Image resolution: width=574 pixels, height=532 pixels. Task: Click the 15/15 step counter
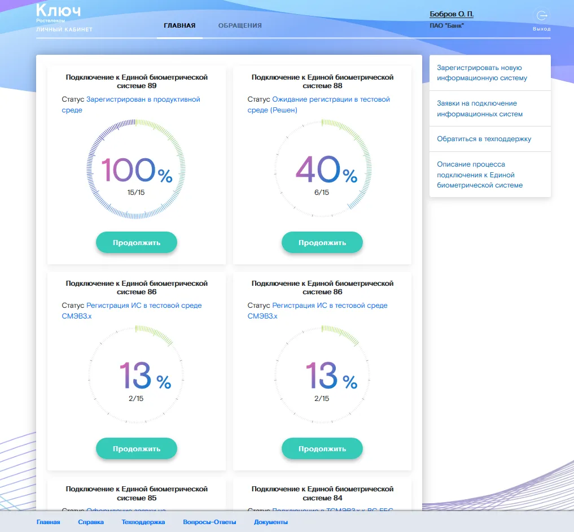pos(136,193)
